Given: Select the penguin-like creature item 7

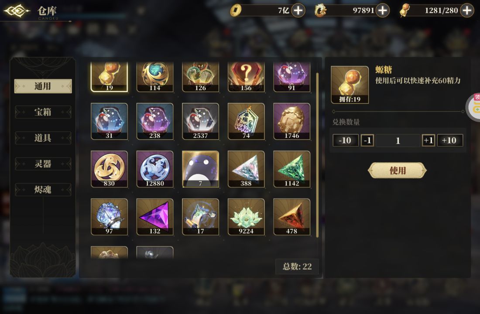Looking at the screenshot, I should tap(201, 169).
